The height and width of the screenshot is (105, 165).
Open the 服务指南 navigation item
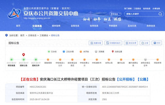tap(56, 26)
